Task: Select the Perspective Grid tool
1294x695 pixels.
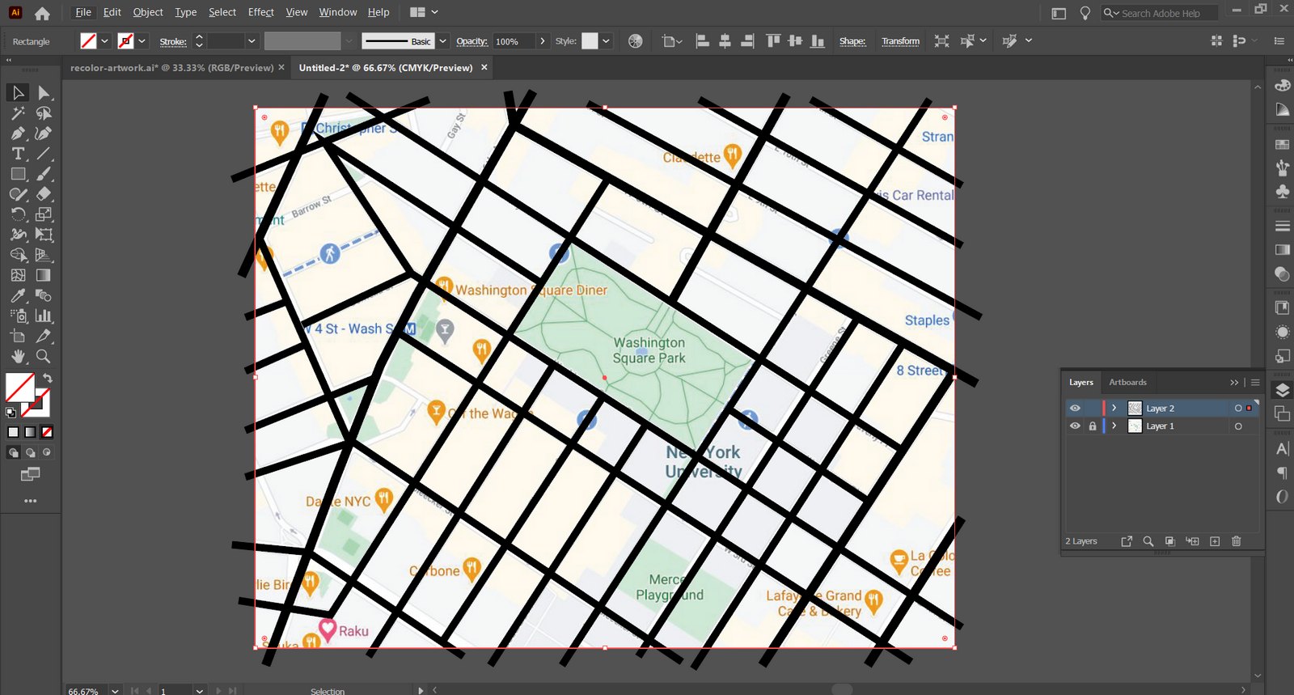Action: [44, 255]
